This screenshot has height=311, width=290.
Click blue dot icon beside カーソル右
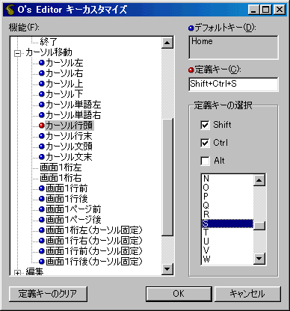(x=42, y=73)
